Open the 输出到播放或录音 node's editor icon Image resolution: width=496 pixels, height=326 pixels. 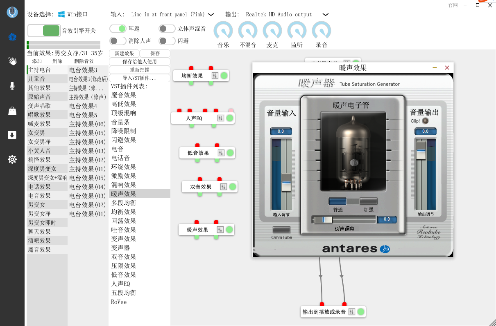(x=352, y=312)
